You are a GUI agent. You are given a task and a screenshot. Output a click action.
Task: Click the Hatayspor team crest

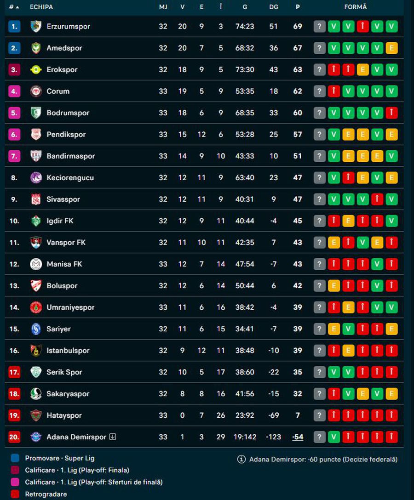tap(36, 415)
